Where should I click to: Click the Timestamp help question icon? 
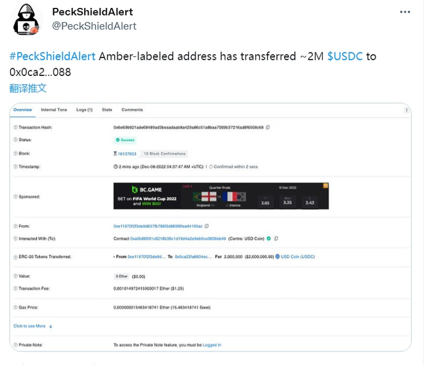[x=15, y=167]
